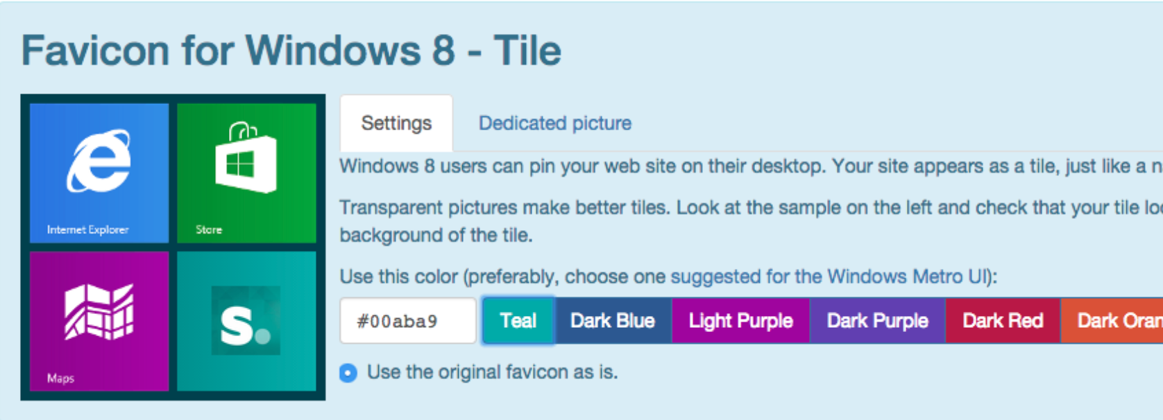This screenshot has width=1163, height=420.
Task: Click the Internet Explorer logo icon
Action: click(x=99, y=161)
